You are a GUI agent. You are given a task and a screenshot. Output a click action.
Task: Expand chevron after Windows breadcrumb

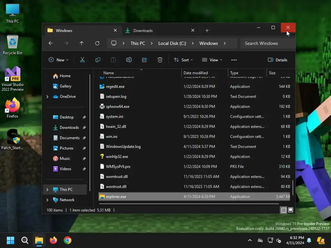tap(225, 43)
